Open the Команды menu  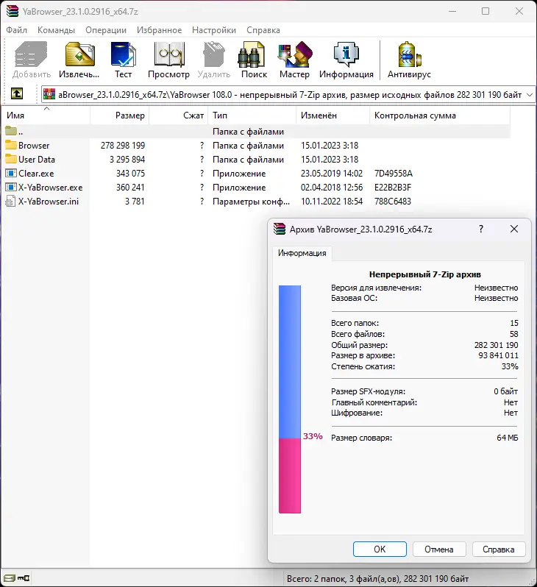point(56,30)
